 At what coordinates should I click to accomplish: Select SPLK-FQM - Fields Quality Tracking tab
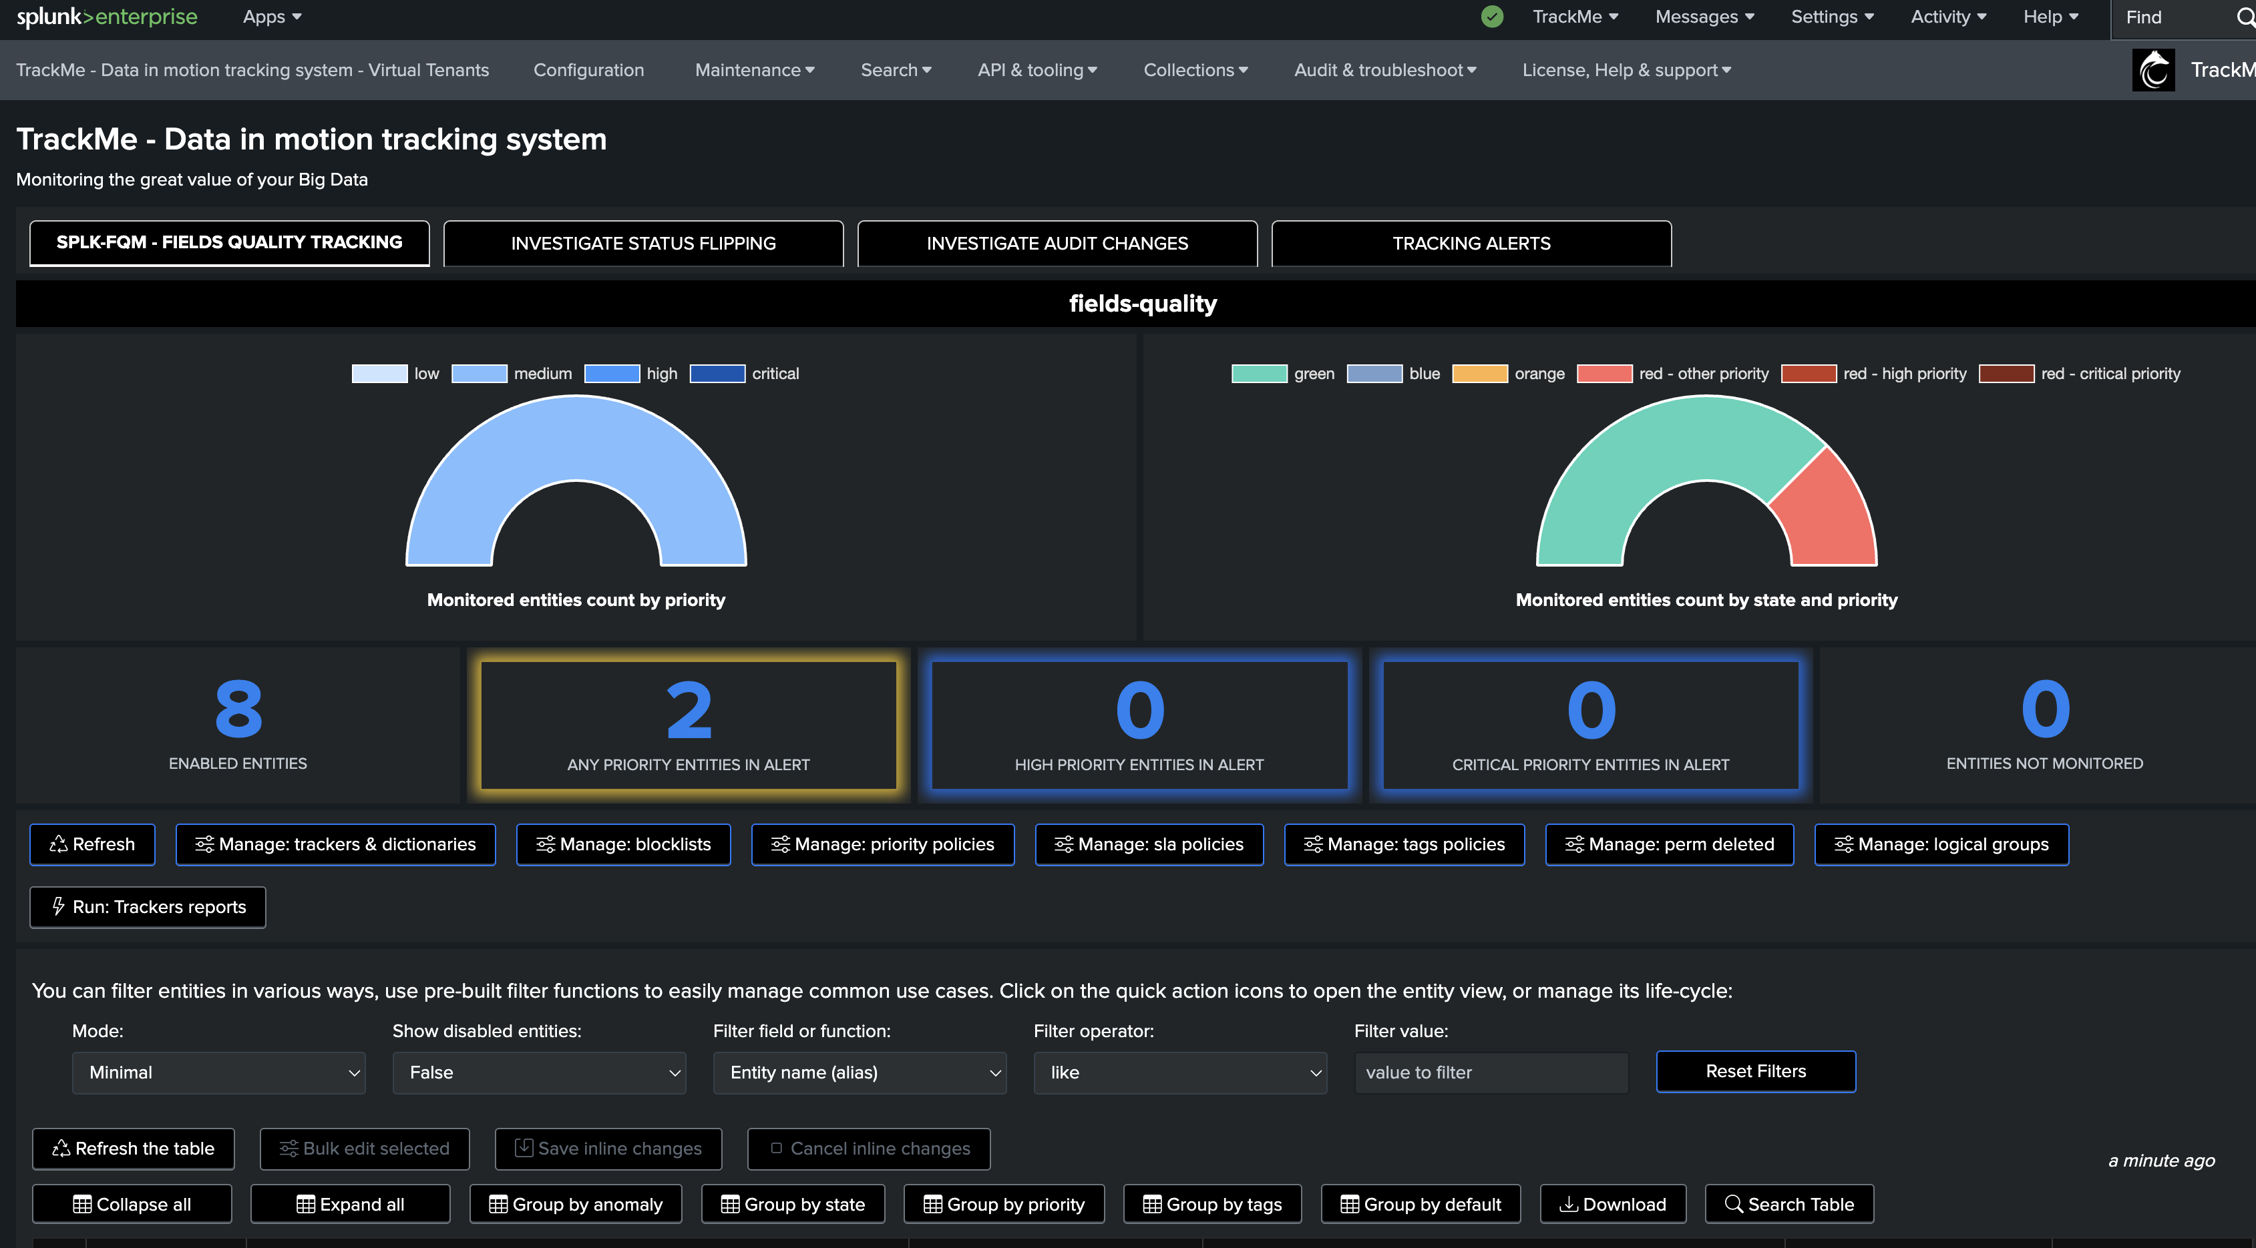(230, 244)
